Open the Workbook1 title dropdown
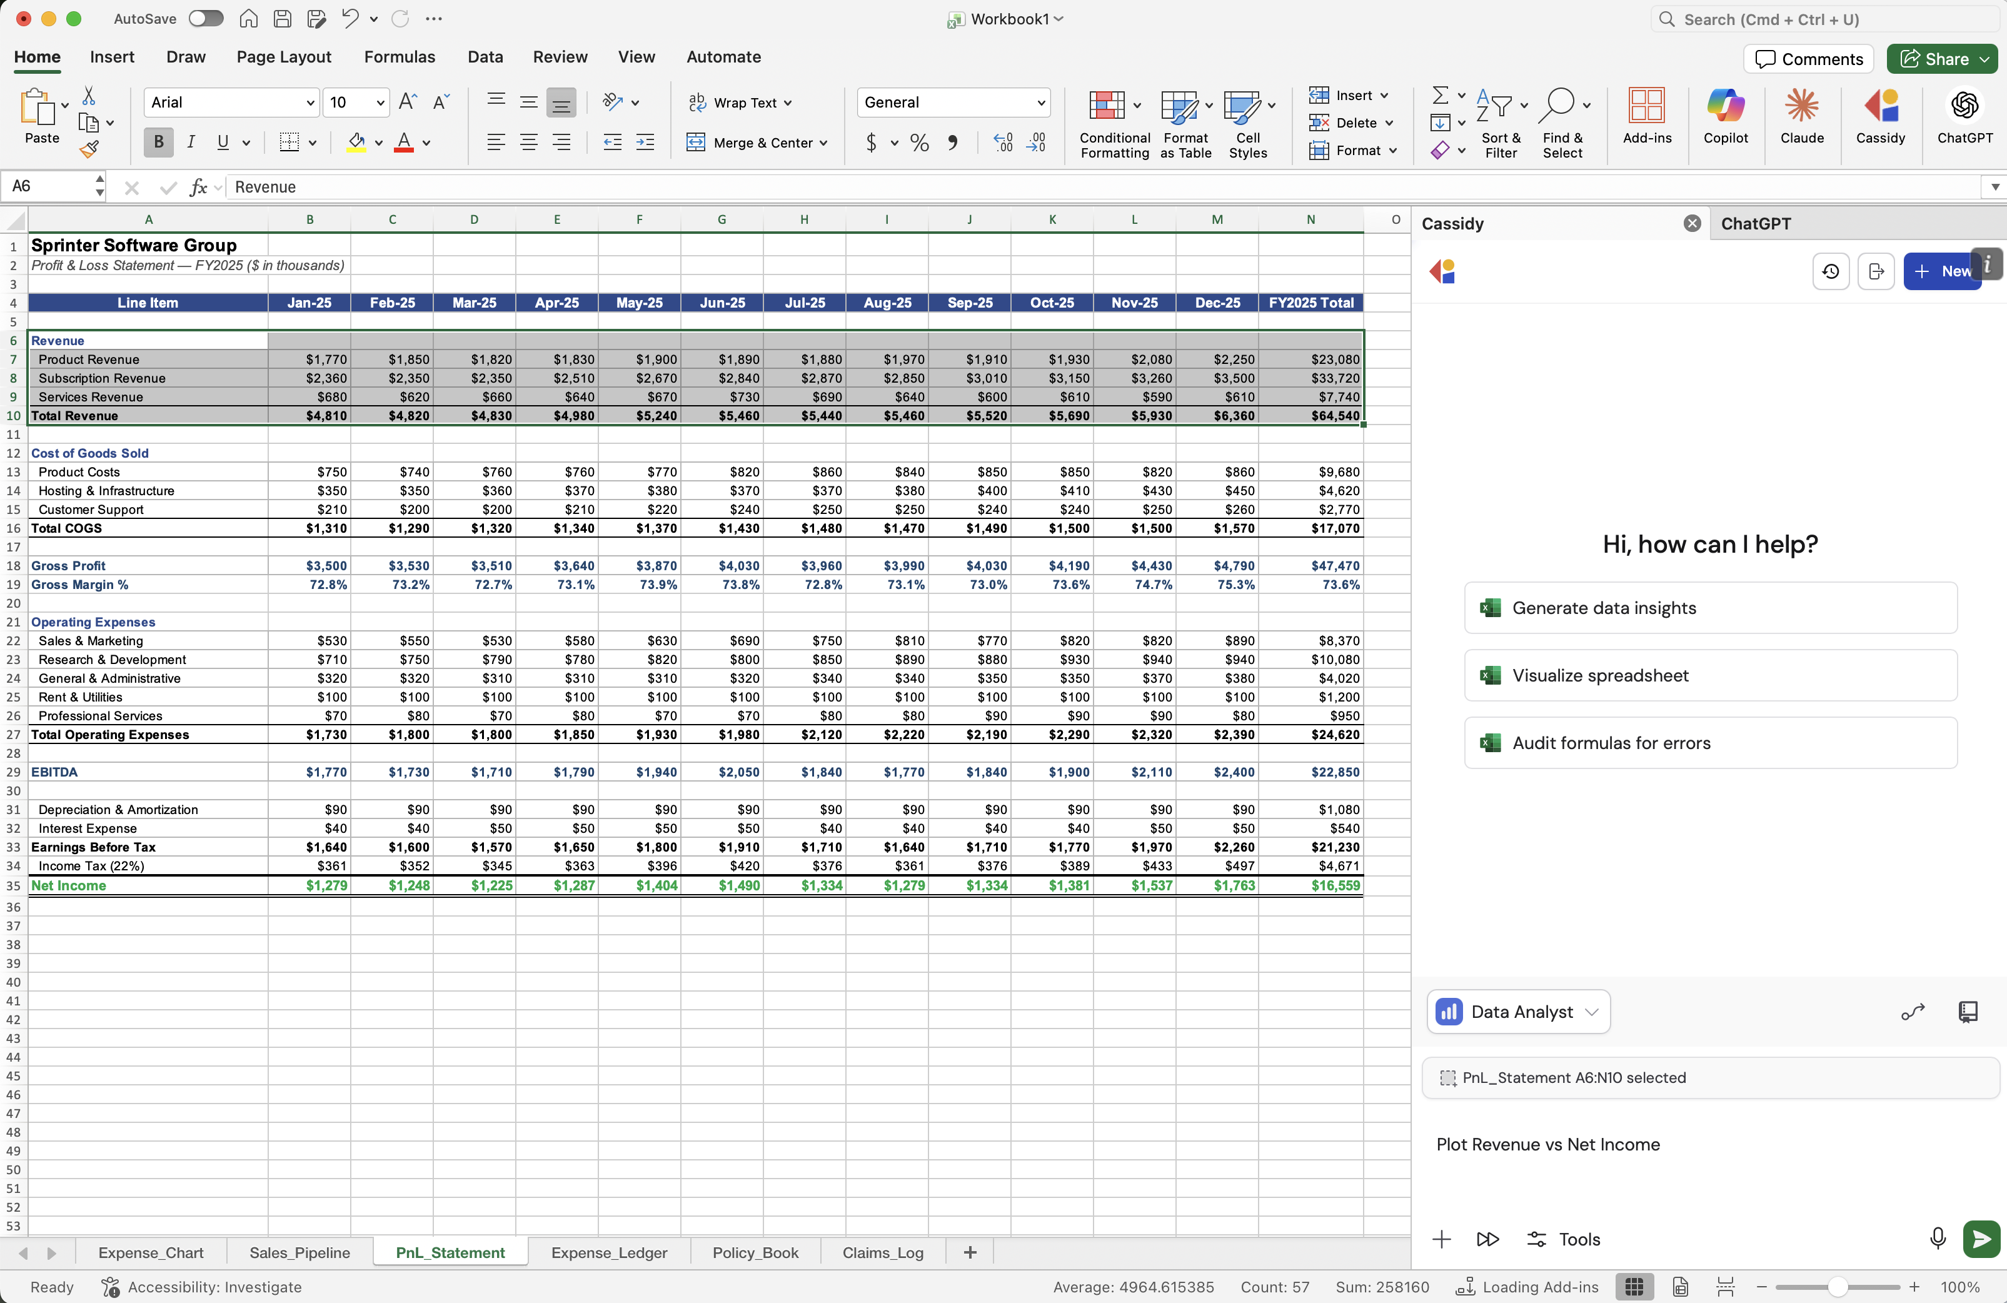2007x1303 pixels. (1059, 19)
